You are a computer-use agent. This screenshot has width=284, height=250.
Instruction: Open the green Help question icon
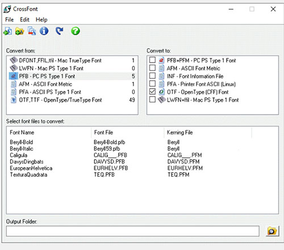click(x=76, y=31)
